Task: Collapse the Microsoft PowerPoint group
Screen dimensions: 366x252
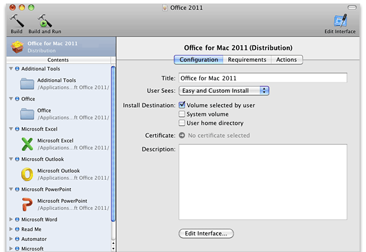Action: (11, 189)
